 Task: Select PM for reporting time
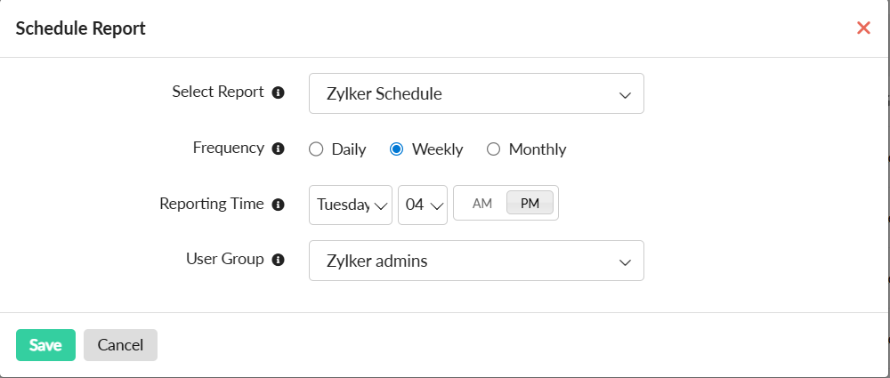530,204
